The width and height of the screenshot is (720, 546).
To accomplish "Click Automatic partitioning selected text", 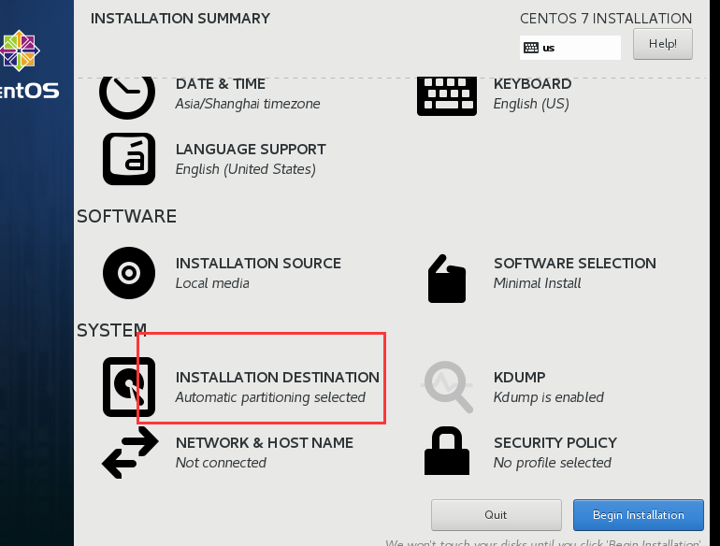I will coord(270,397).
